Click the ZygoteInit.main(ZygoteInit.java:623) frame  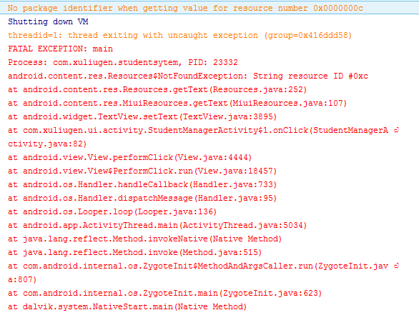point(164,294)
